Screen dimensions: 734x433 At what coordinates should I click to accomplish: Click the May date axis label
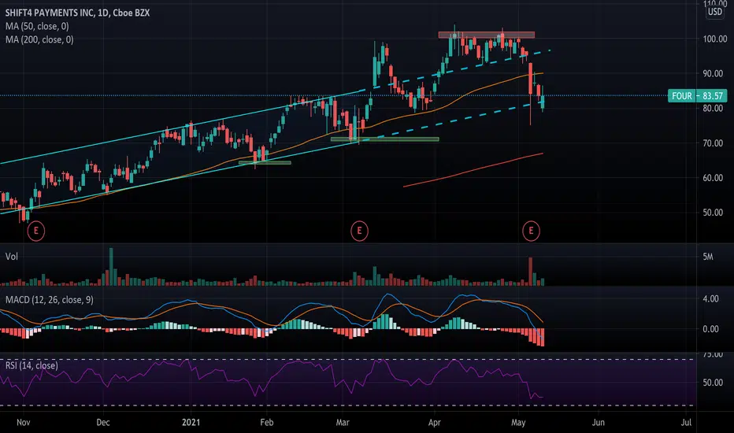click(x=518, y=422)
